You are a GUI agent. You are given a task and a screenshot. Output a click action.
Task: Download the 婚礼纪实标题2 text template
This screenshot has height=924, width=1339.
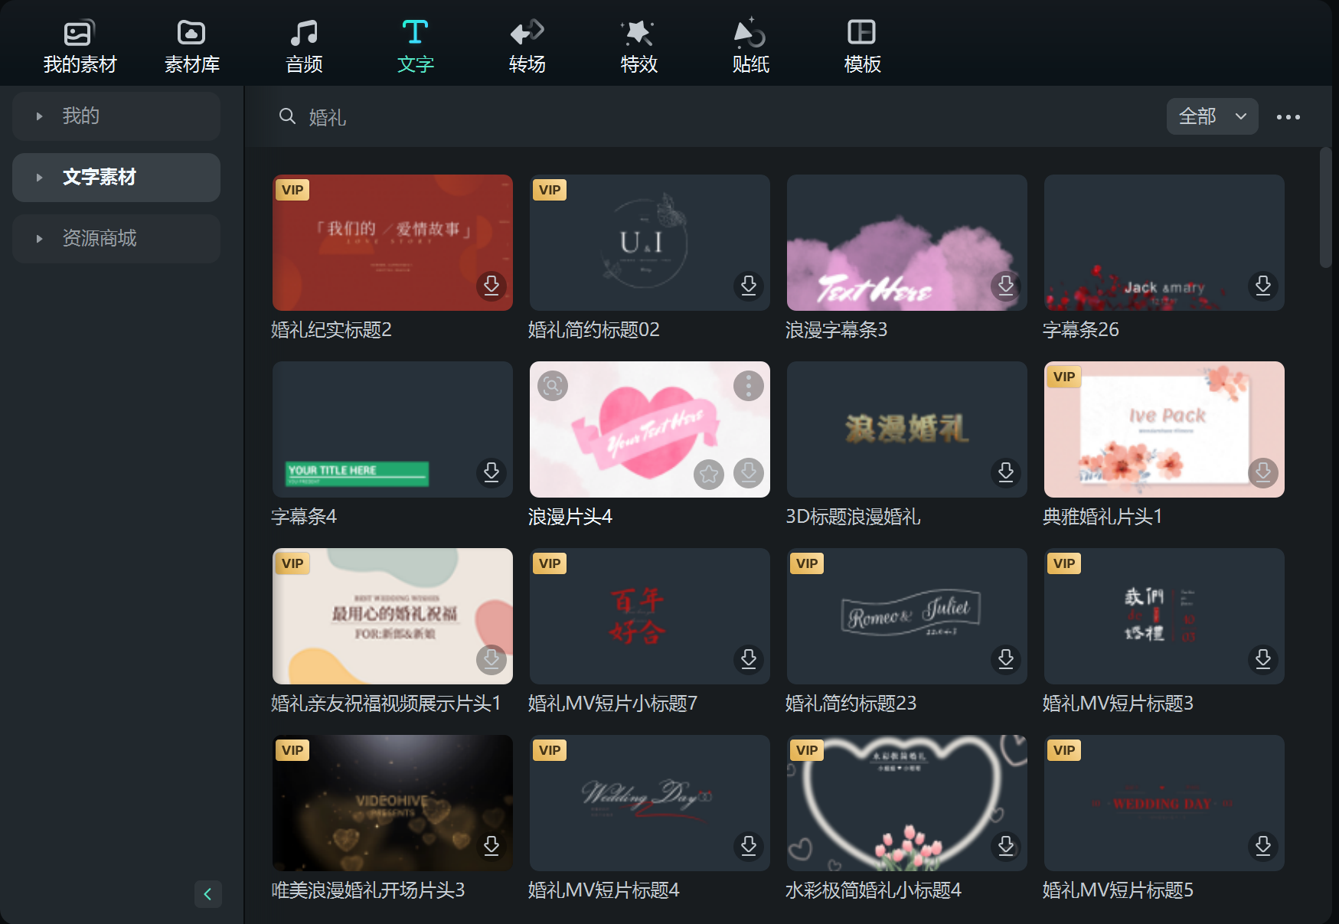(x=492, y=286)
